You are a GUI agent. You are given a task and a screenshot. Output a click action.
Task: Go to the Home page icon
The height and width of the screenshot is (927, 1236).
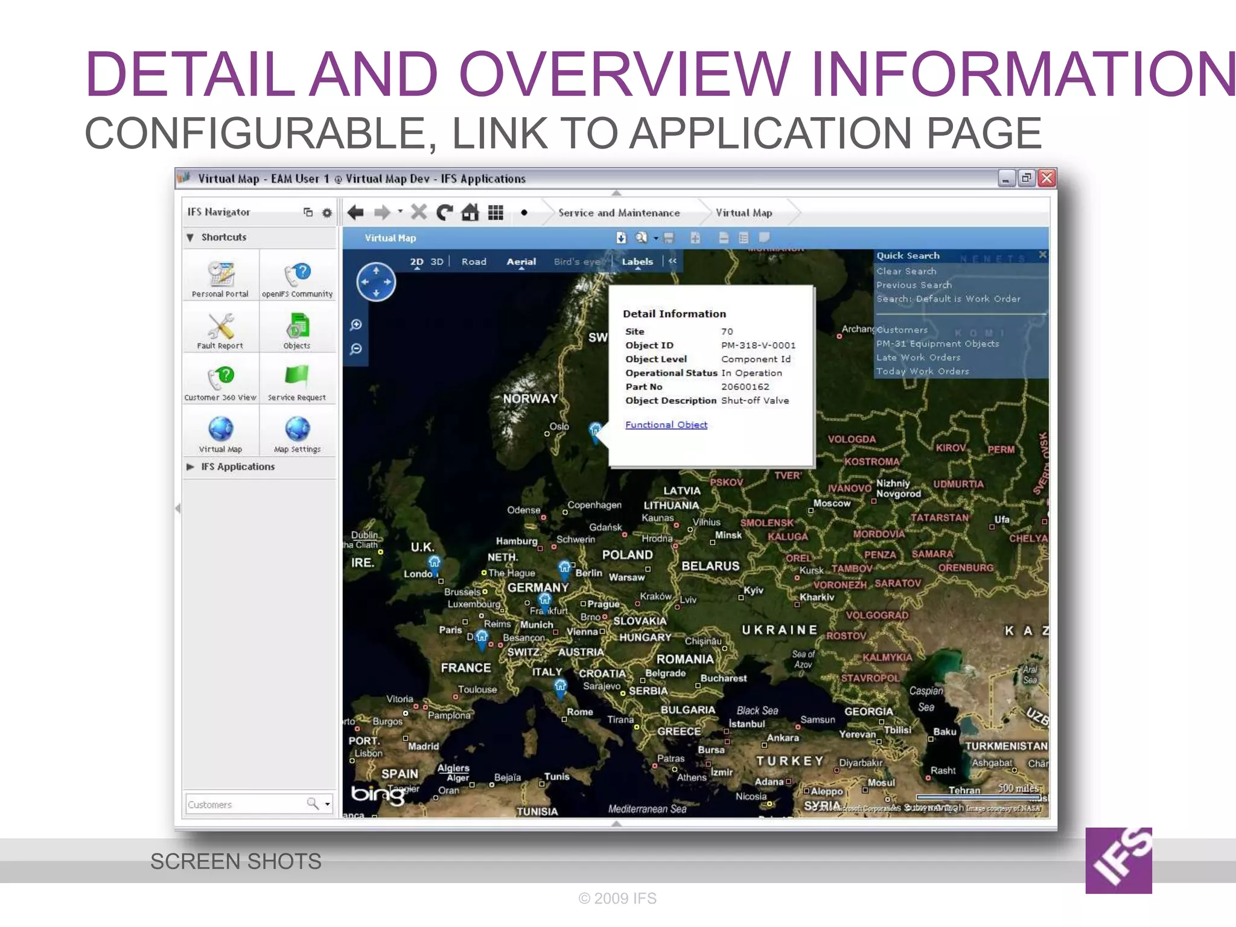[470, 212]
